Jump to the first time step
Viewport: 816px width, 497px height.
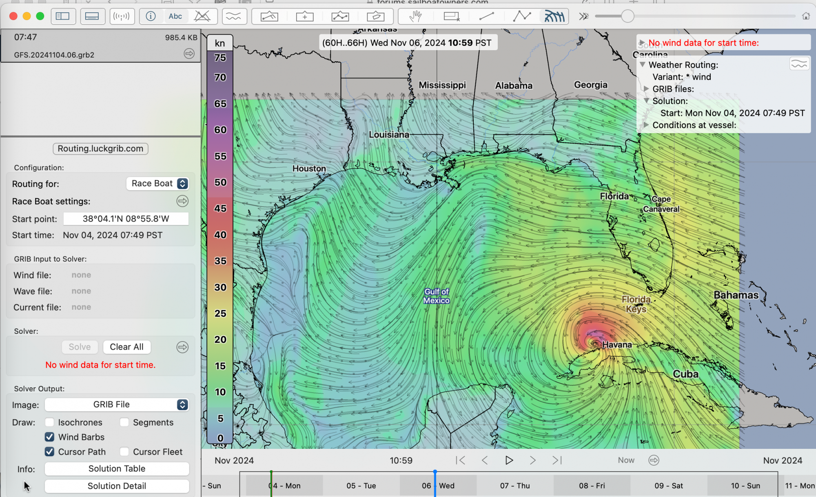(x=460, y=460)
